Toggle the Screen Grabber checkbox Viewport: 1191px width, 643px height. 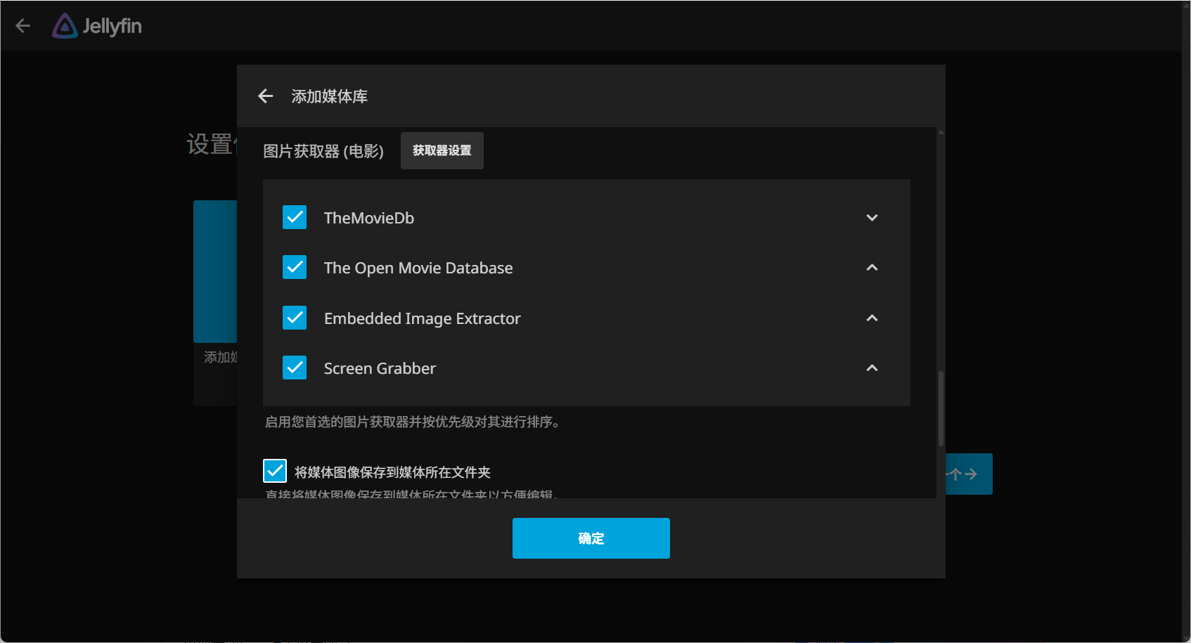tap(295, 368)
